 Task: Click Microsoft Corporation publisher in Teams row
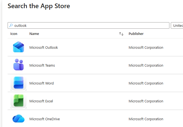click(x=146, y=66)
